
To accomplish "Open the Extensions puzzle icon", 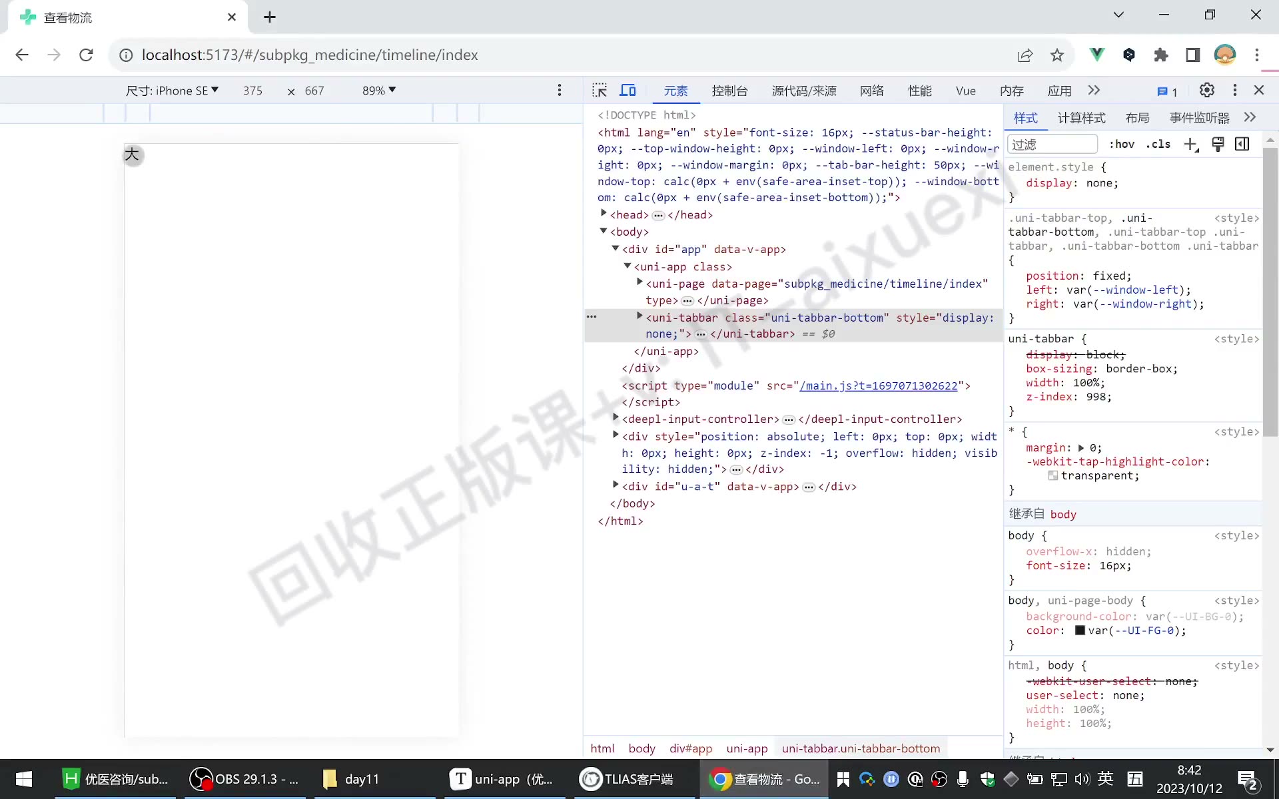I will pos(1160,55).
